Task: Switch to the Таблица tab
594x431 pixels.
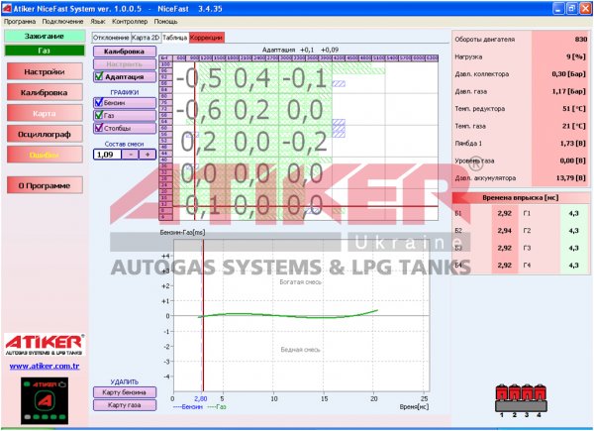Action: point(174,38)
